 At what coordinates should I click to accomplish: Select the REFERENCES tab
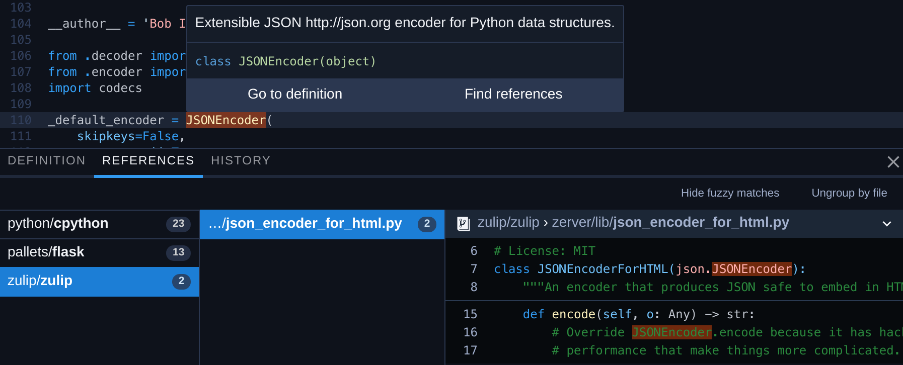(148, 160)
